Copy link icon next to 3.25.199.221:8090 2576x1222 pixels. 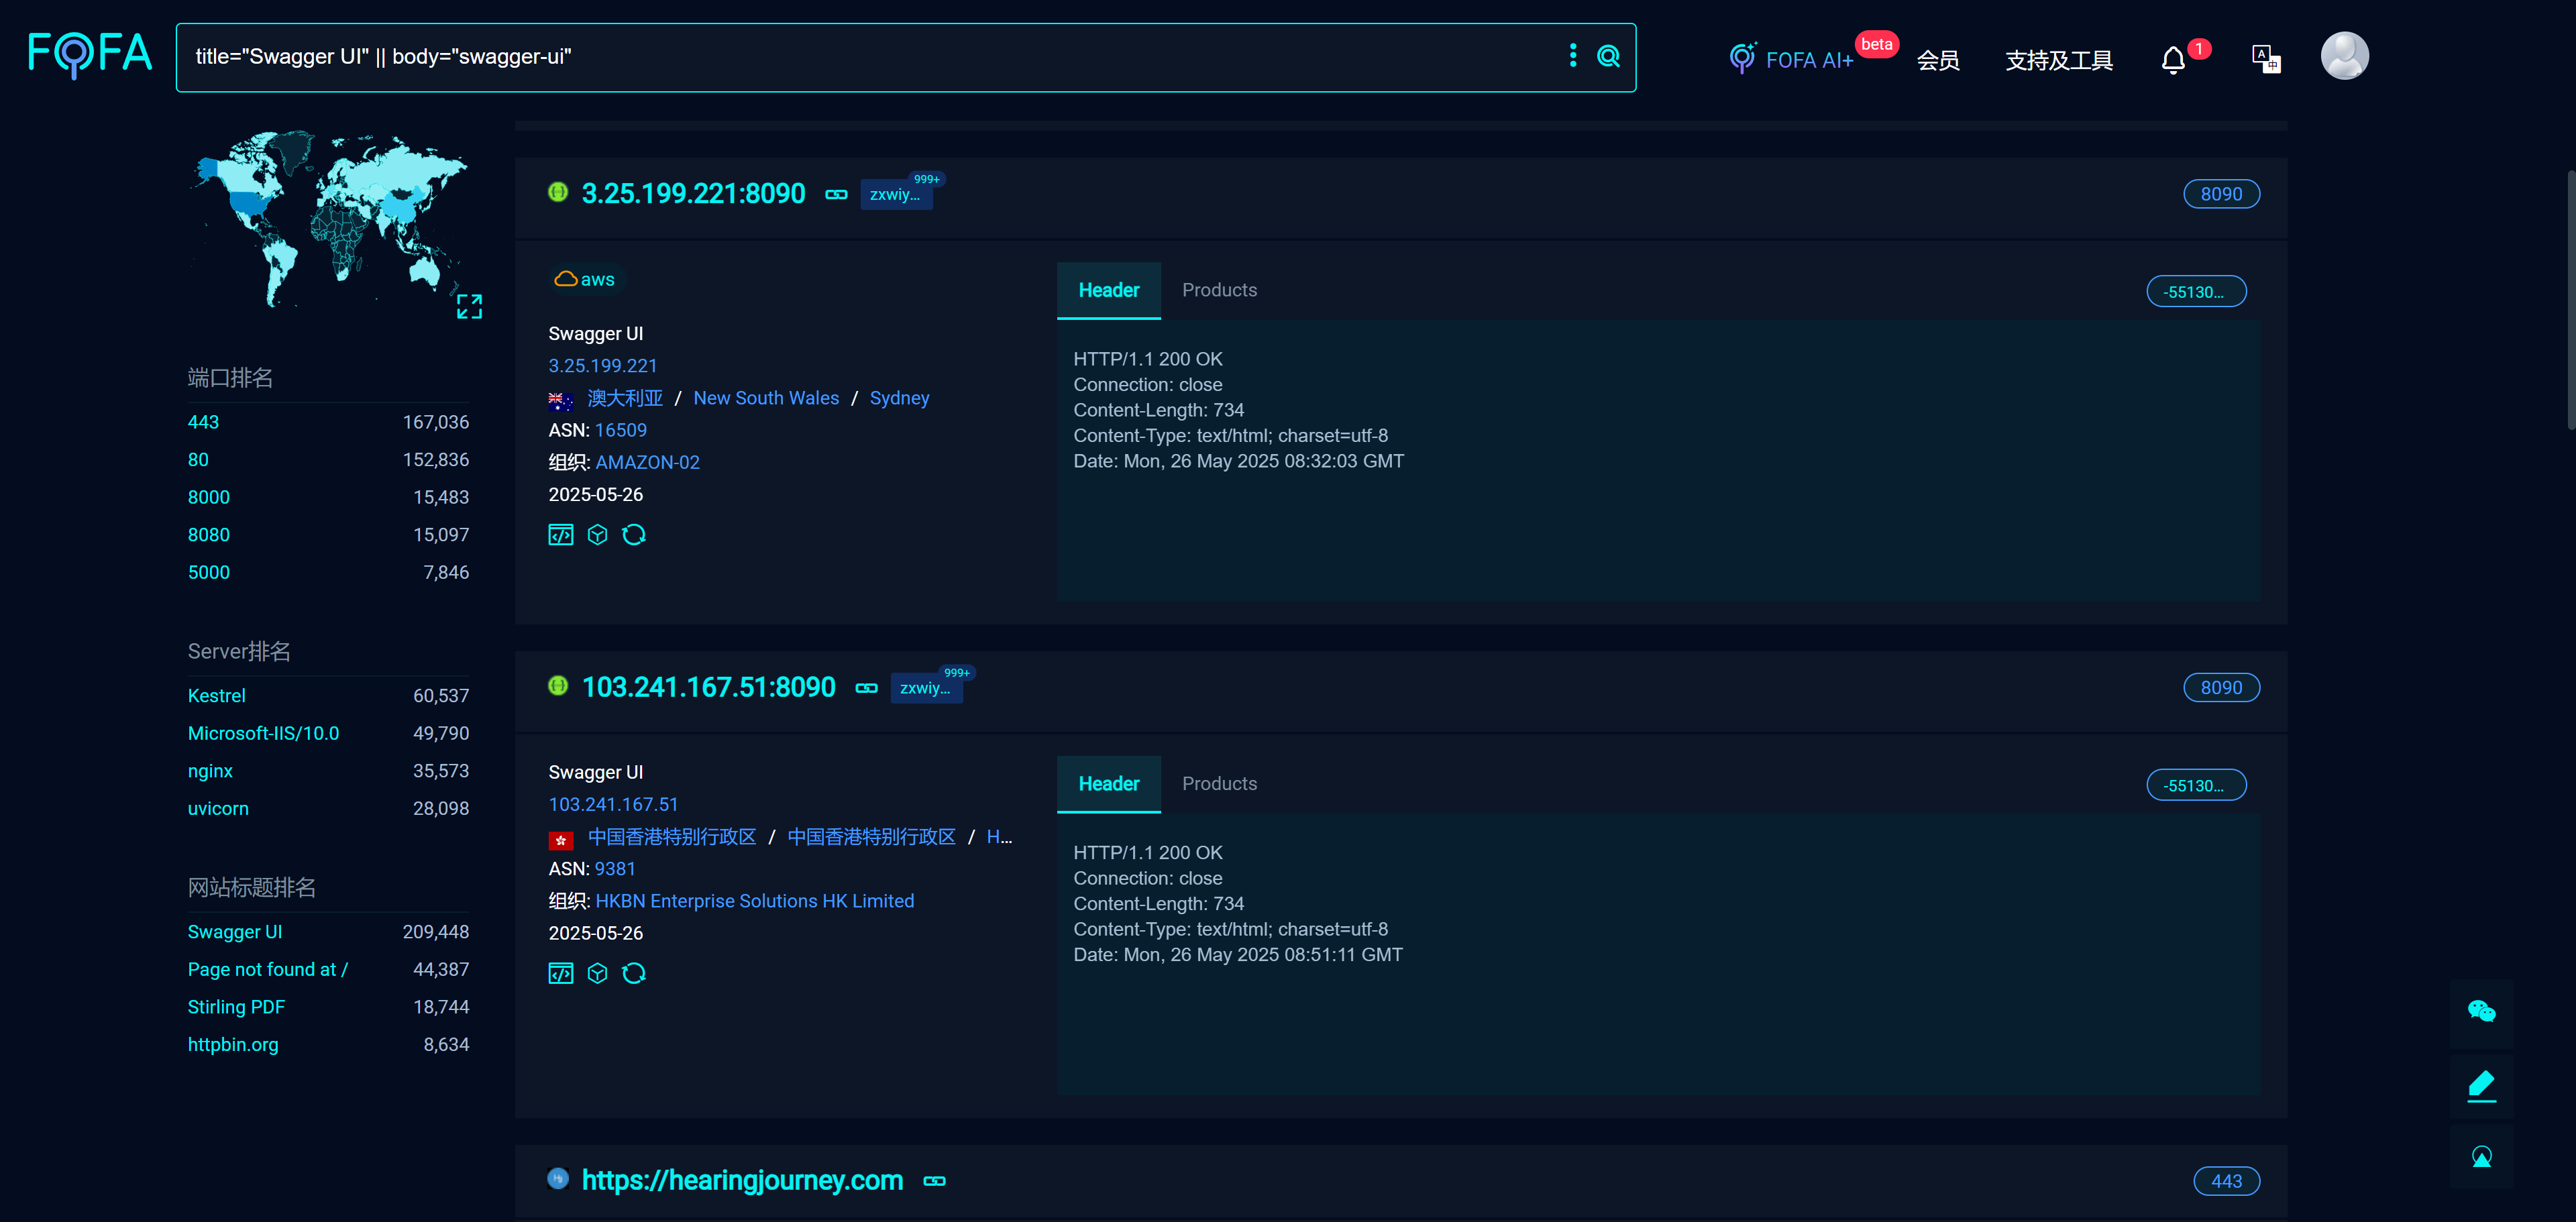point(836,194)
